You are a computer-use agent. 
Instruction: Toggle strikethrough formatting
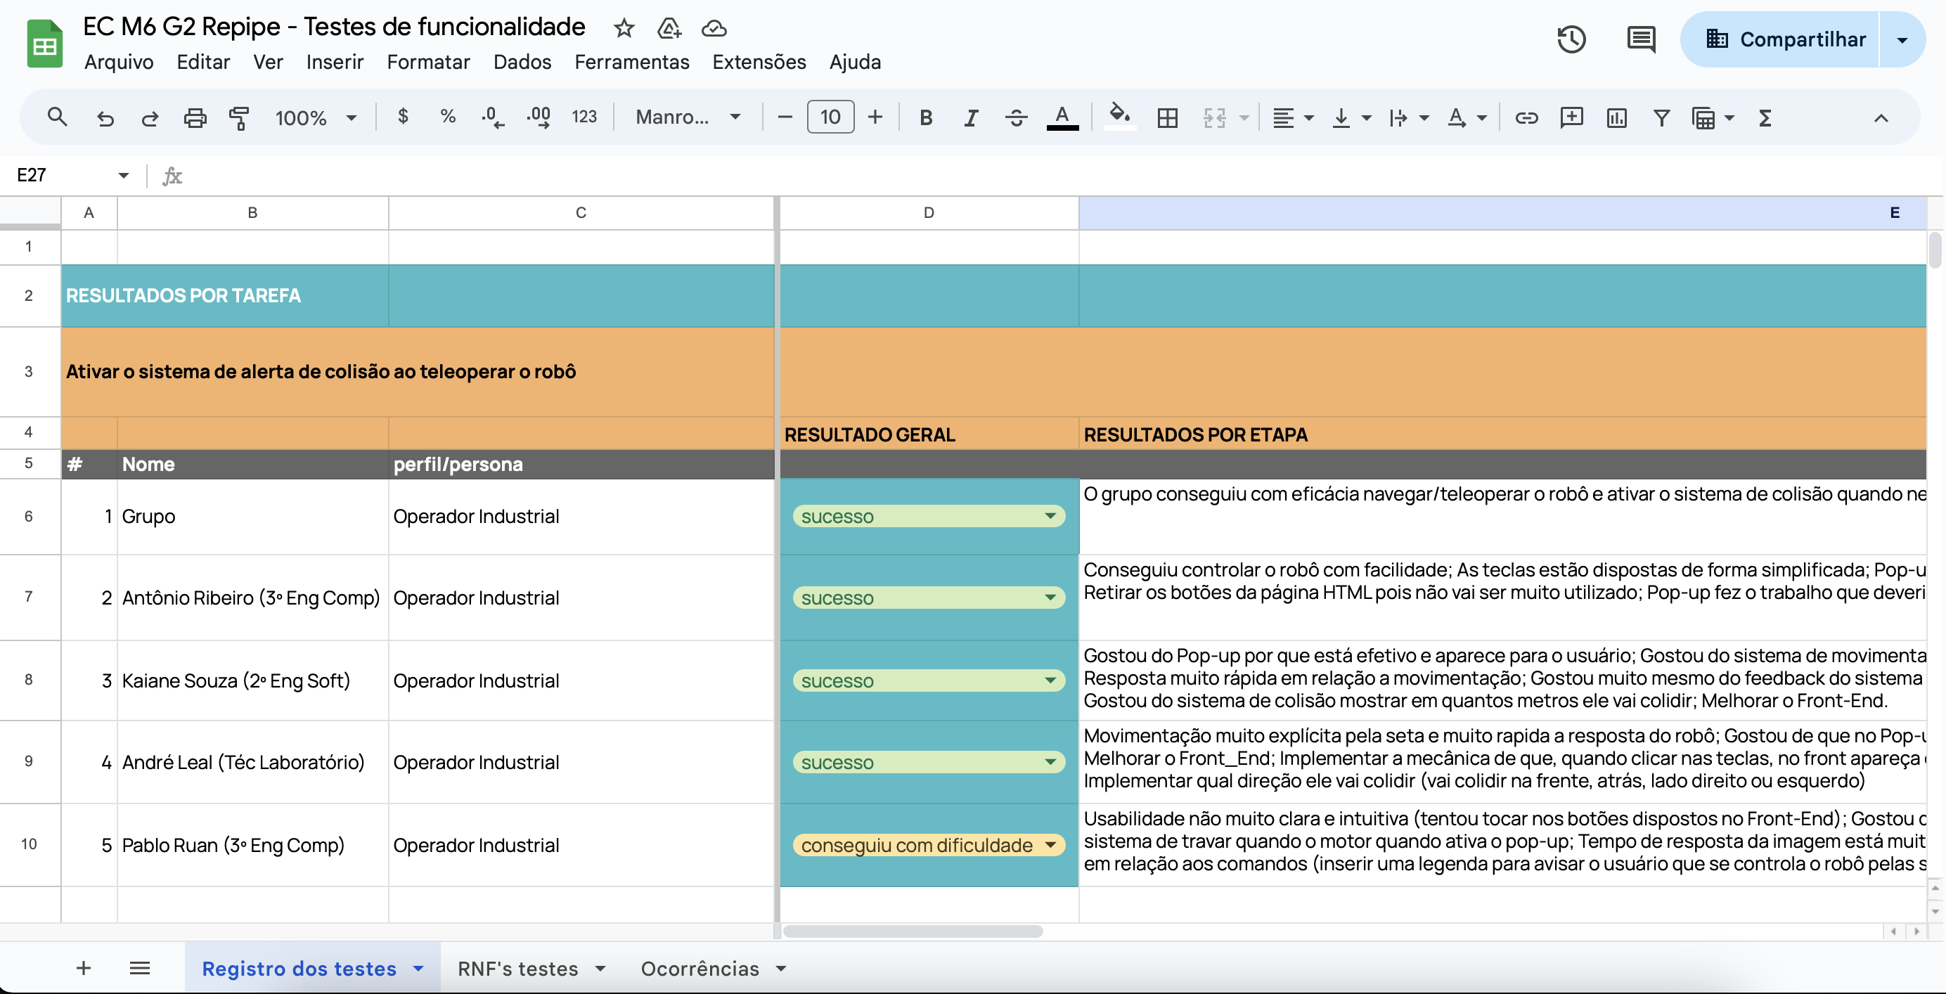tap(1016, 118)
